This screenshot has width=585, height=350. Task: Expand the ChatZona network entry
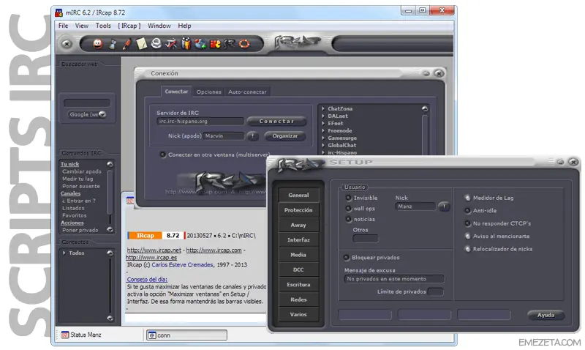tap(323, 108)
